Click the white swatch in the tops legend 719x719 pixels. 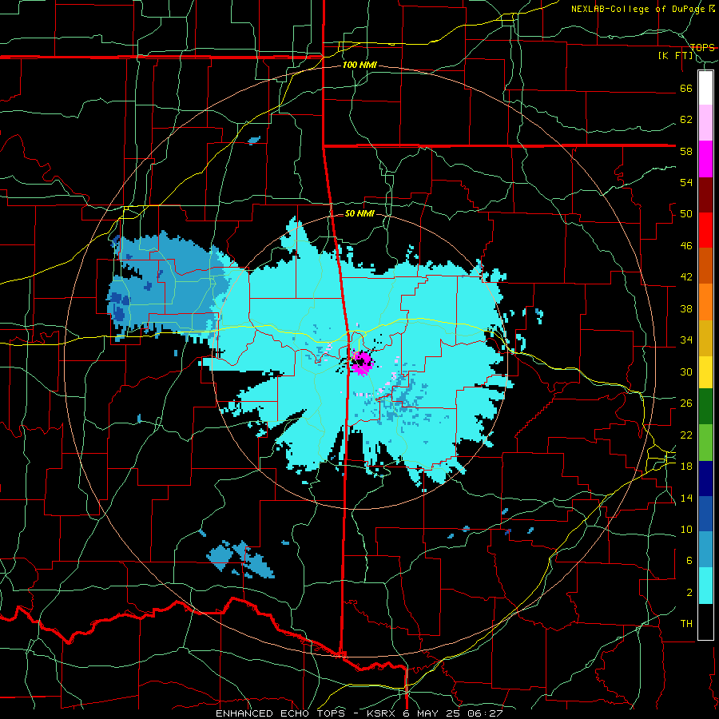pos(705,88)
